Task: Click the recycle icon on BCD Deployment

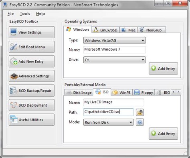Action: coord(13,105)
